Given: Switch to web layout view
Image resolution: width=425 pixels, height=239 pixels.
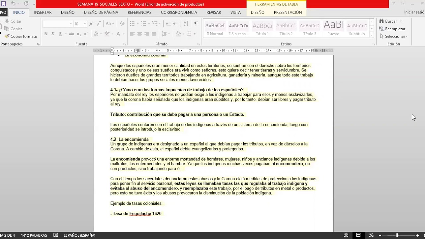Looking at the screenshot, I should pyautogui.click(x=371, y=235).
